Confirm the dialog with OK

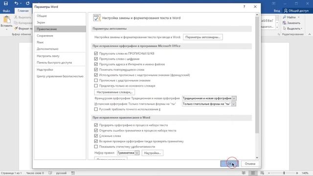[229, 164]
